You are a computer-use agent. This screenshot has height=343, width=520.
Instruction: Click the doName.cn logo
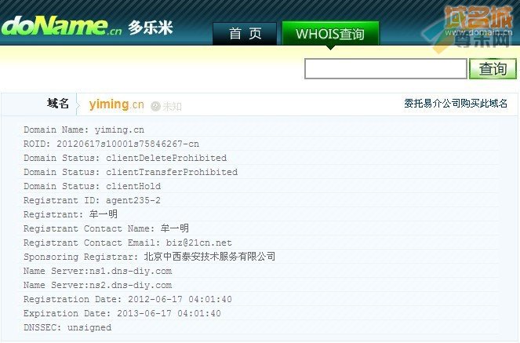62,26
